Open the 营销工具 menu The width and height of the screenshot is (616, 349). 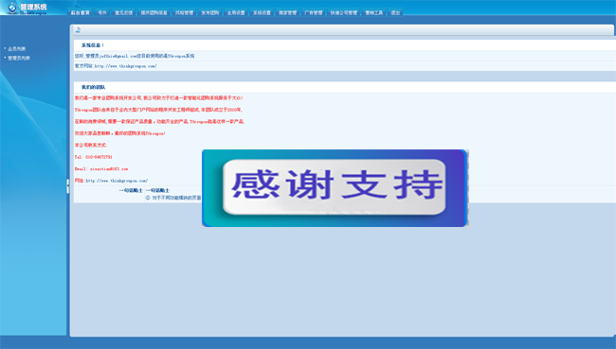pyautogui.click(x=374, y=13)
